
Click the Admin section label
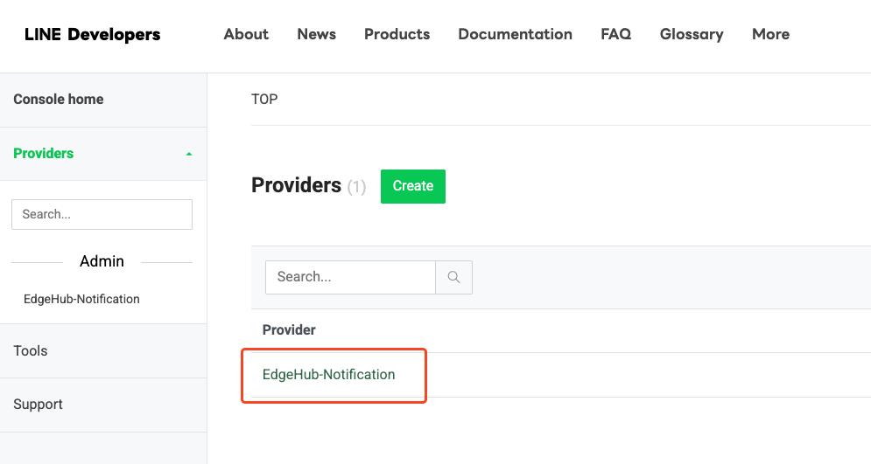pyautogui.click(x=102, y=261)
